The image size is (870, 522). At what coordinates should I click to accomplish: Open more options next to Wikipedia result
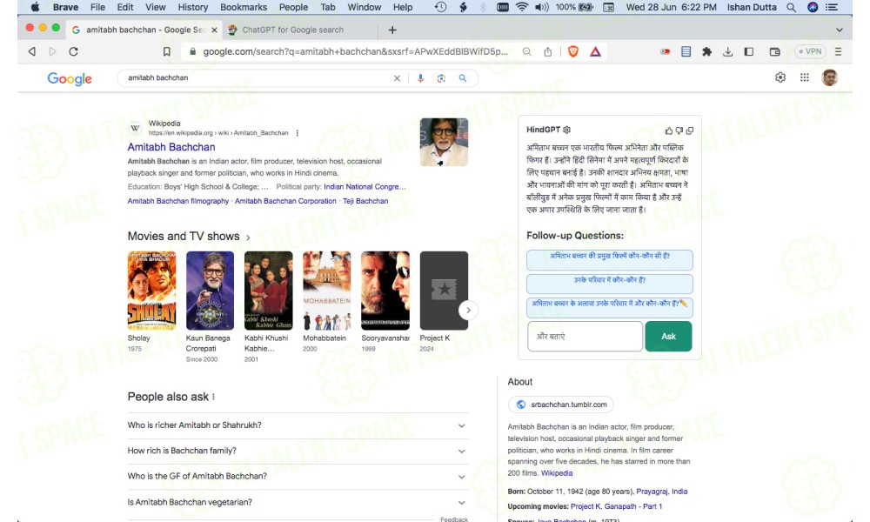coord(298,133)
